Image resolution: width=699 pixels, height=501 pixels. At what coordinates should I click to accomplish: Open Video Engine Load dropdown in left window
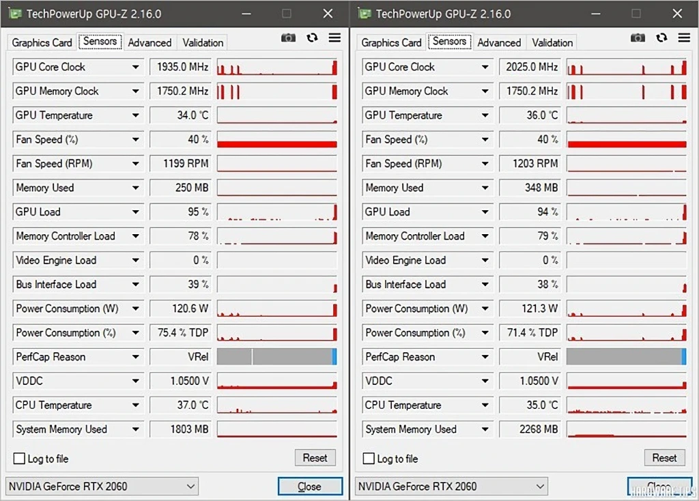135,260
